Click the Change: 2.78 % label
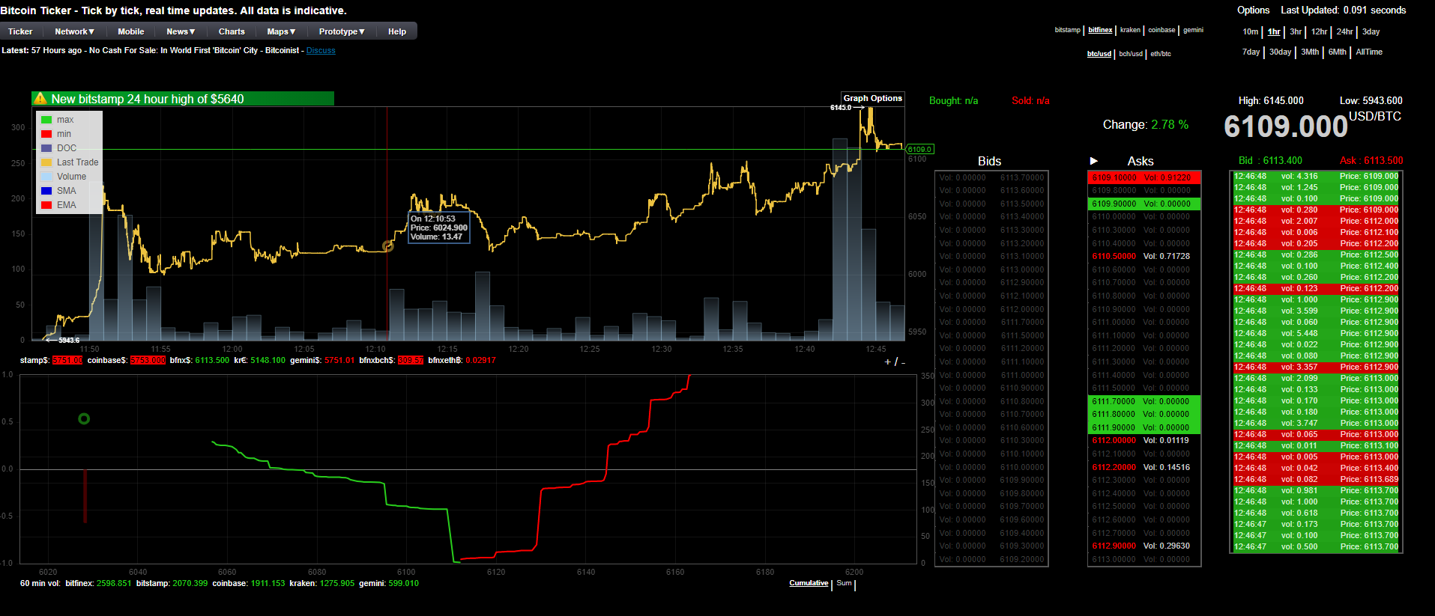Screen dimensions: 1435x616 [x=1145, y=125]
